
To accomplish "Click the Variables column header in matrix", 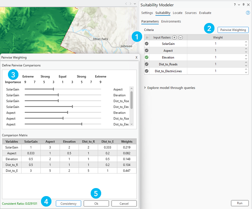I will click(12, 141).
